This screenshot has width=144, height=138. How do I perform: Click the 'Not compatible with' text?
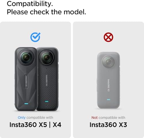pyautogui.click(x=108, y=118)
